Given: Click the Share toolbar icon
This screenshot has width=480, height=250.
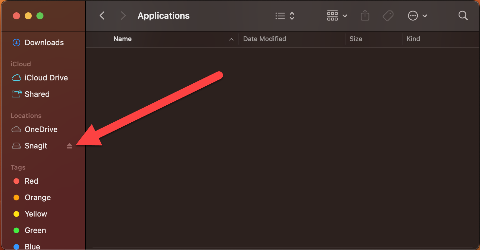Looking at the screenshot, I should click(365, 16).
